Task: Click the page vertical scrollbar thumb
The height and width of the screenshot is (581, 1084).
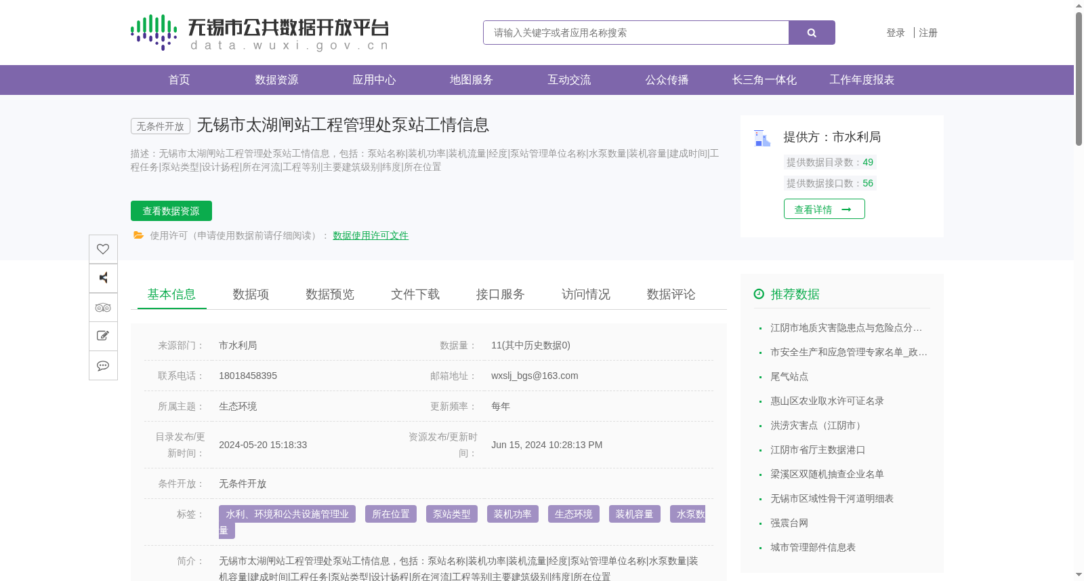Action: [x=1079, y=78]
